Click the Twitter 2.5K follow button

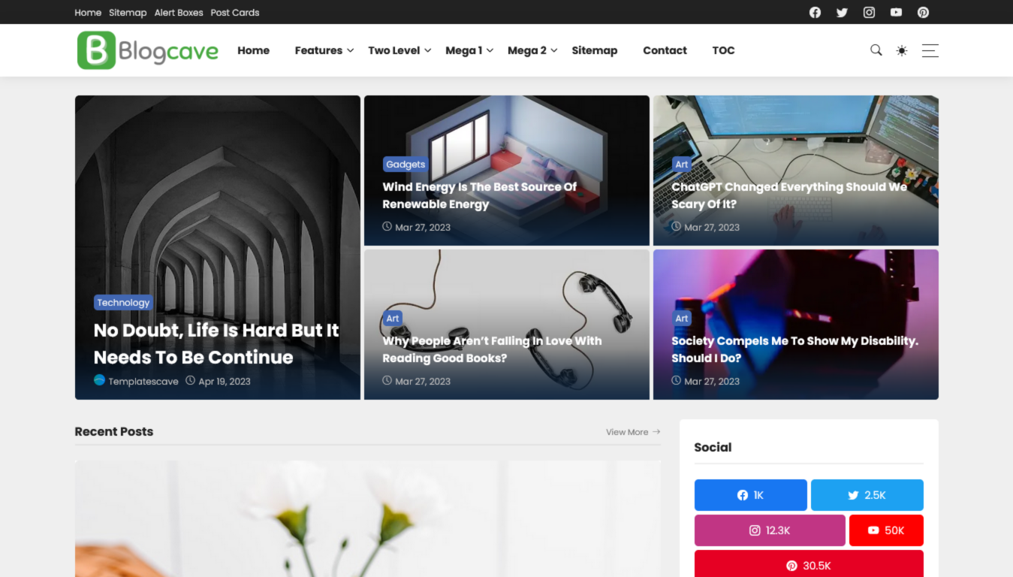coord(867,495)
